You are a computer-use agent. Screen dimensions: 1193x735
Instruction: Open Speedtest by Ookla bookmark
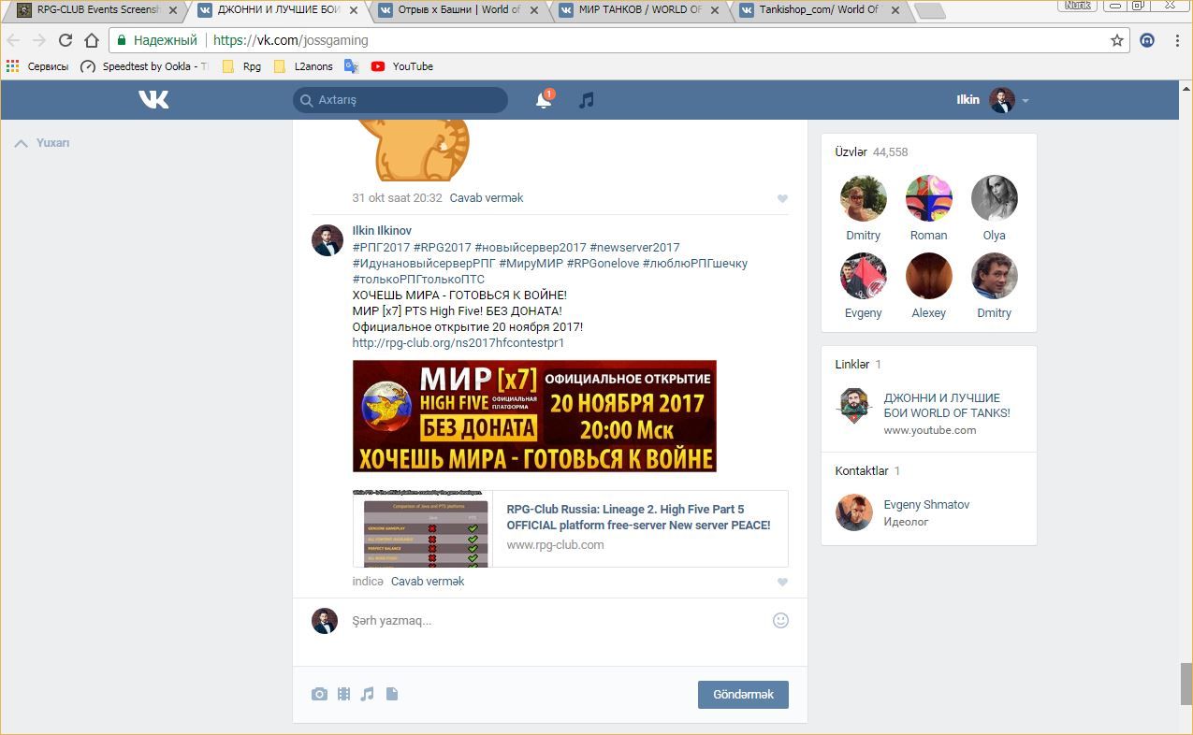click(x=144, y=66)
